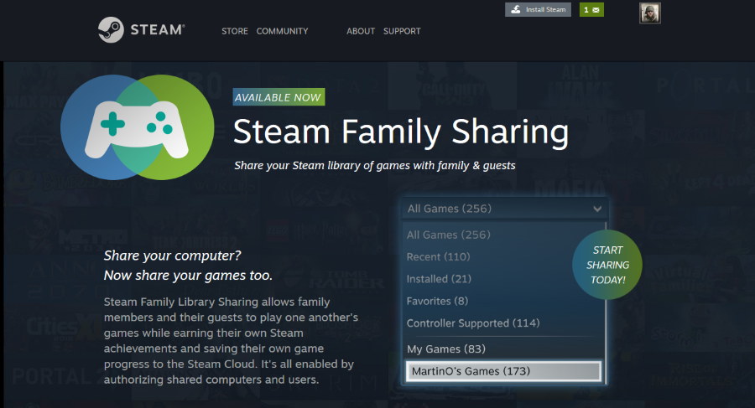Click the 'Share your computer?' heading
755x408 pixels.
(172, 256)
